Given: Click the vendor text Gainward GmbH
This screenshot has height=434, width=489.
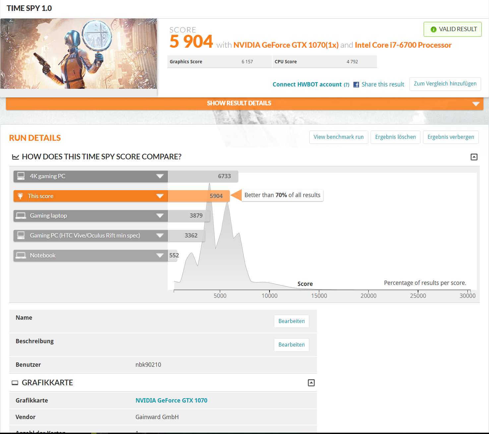Looking at the screenshot, I should (157, 417).
